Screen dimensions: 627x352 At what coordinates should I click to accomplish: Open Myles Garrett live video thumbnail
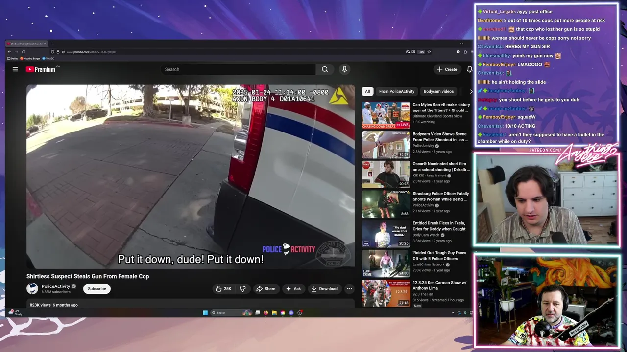click(x=386, y=115)
